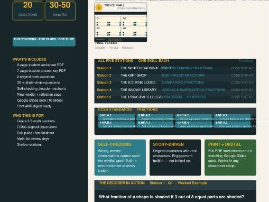Image resolution: width=269 pixels, height=202 pixels.
Task: Open the Ice Rink Lodge worksheet thumbnail
Action: pos(120,22)
